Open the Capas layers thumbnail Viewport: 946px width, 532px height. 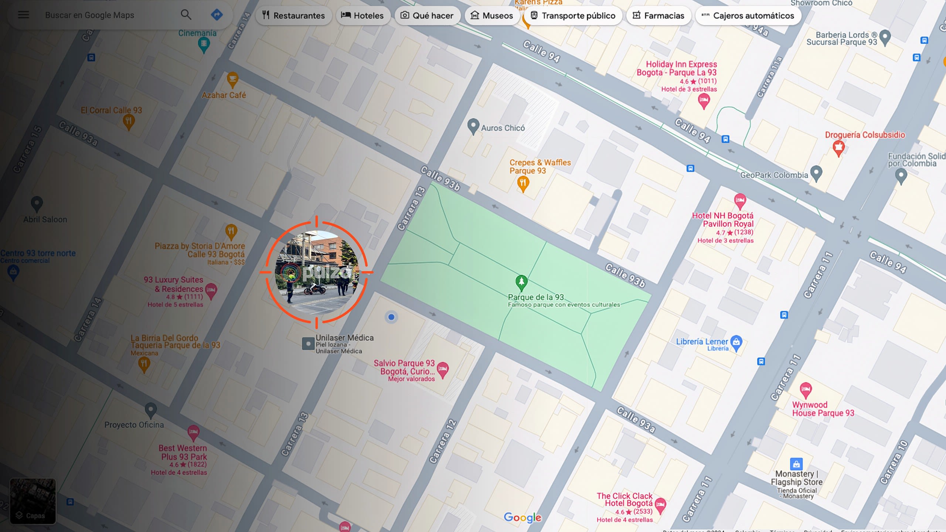(x=33, y=501)
